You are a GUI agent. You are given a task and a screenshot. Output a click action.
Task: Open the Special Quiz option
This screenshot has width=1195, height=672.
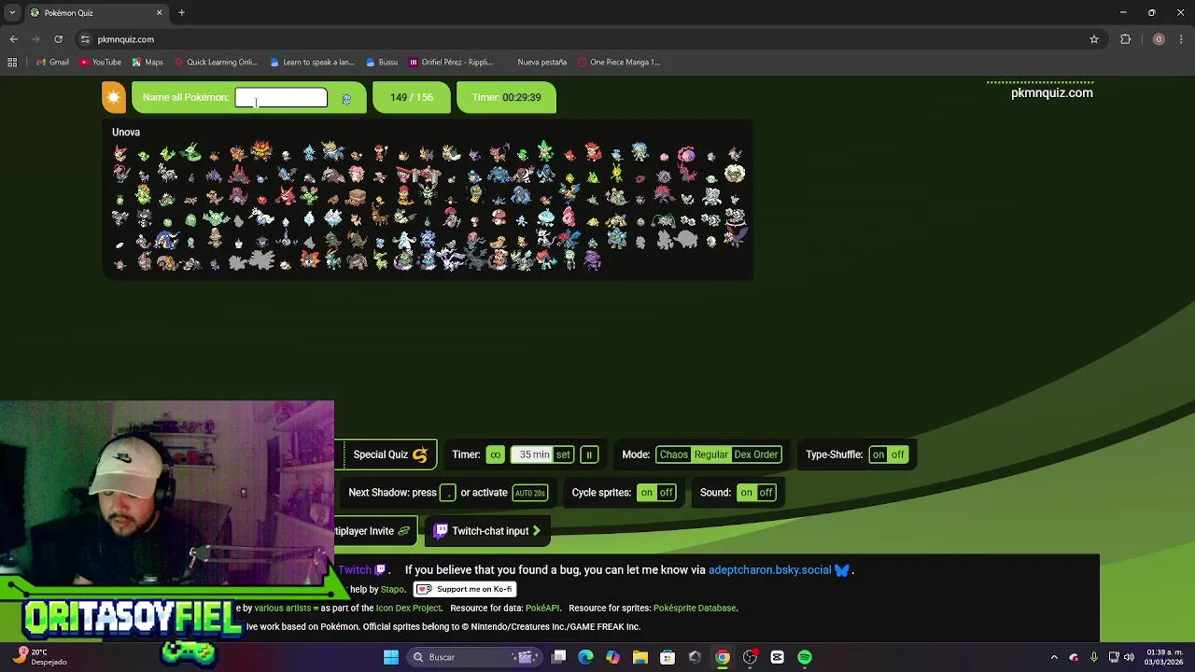point(390,455)
